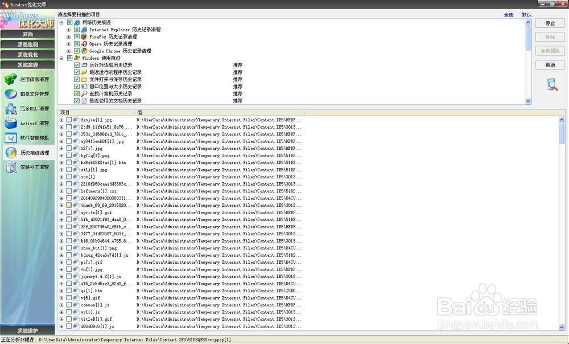Click the Opera history icon
The width and height of the screenshot is (569, 344).
tap(84, 44)
